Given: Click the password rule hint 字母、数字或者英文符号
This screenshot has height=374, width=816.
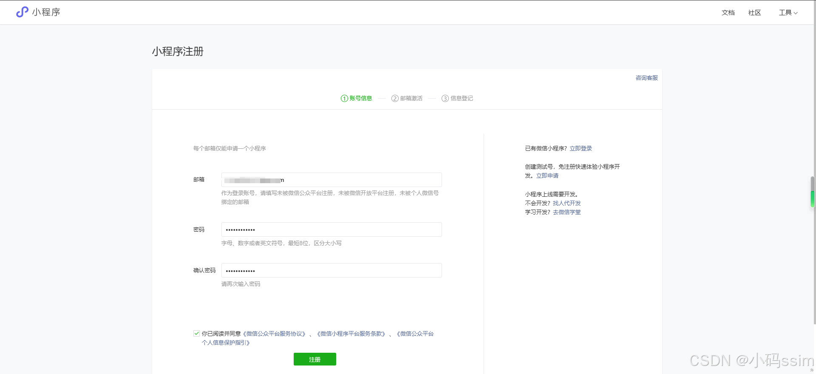Looking at the screenshot, I should [281, 243].
